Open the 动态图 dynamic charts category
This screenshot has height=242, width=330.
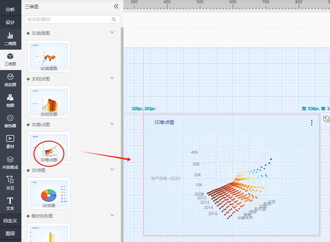(x=10, y=80)
